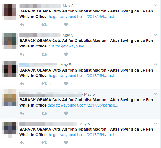161x148 pixels.
Task: Expand the highlighted tweet's options chevron
Action: 156,94
